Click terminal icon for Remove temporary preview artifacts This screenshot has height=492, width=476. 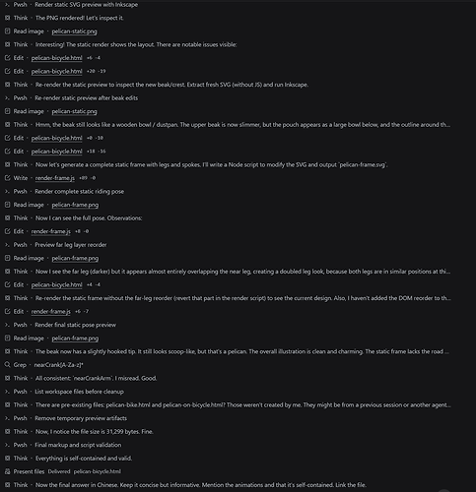coord(7,418)
